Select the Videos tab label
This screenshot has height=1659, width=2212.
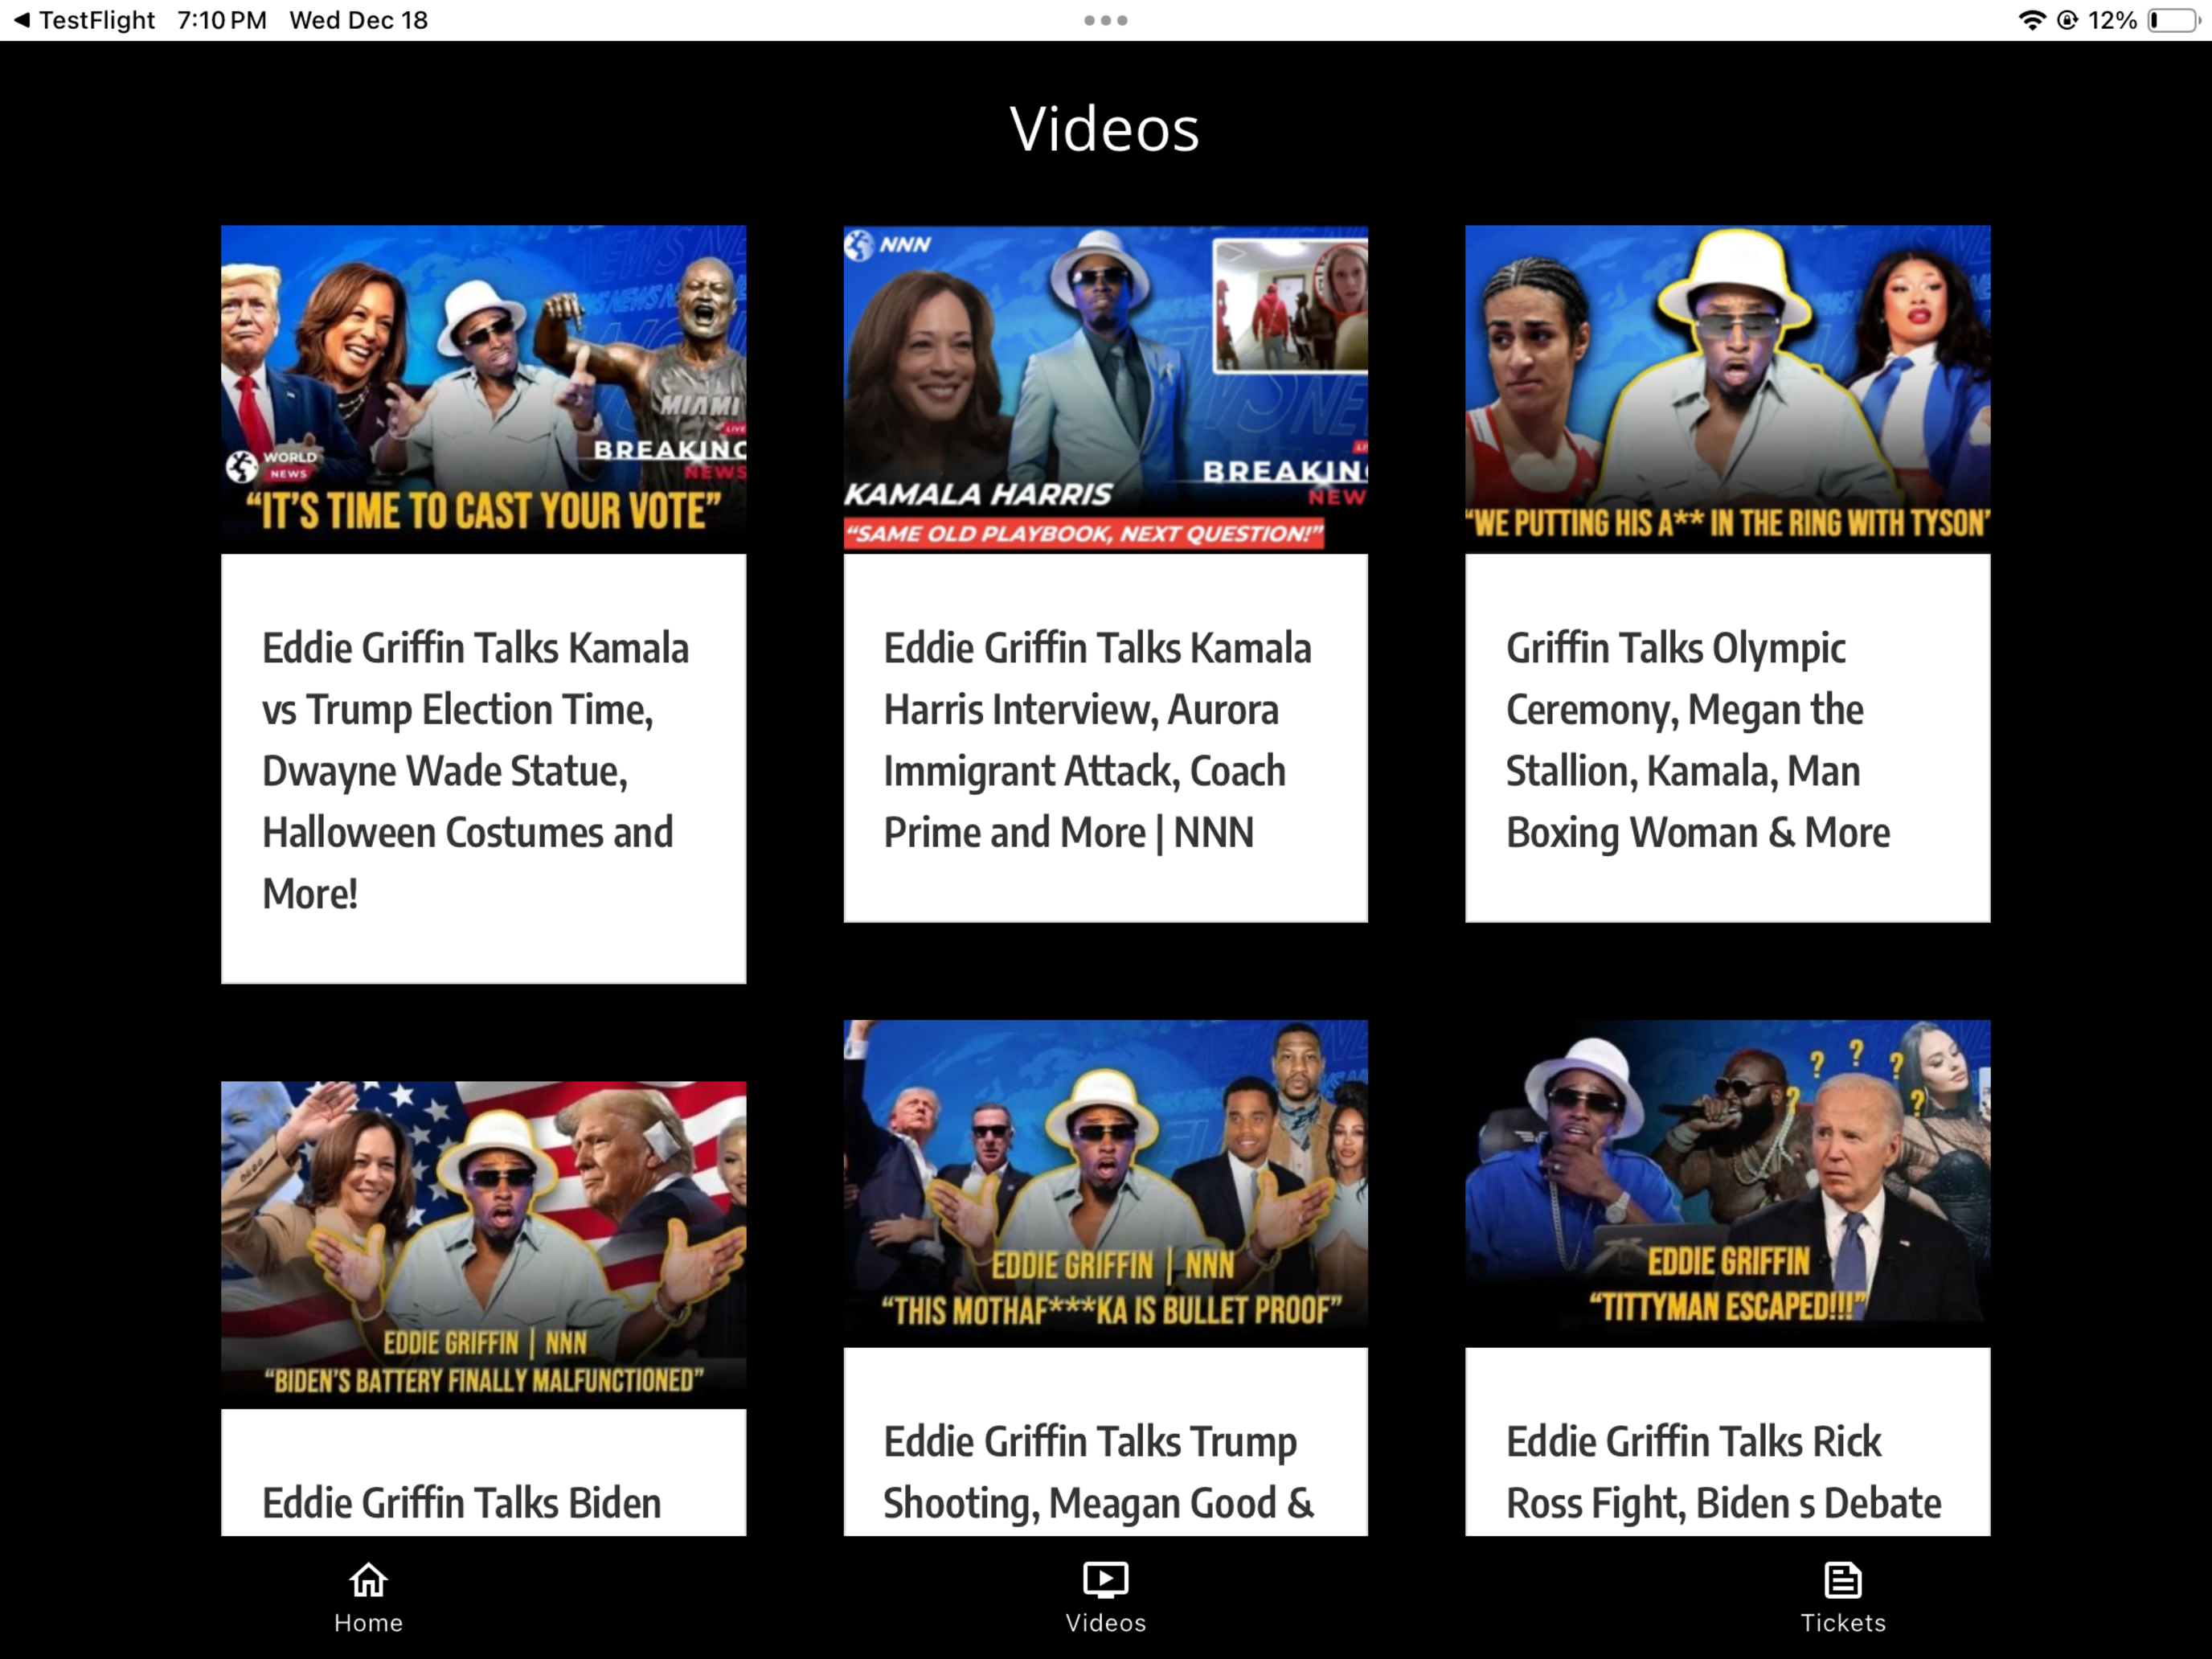[1105, 1622]
